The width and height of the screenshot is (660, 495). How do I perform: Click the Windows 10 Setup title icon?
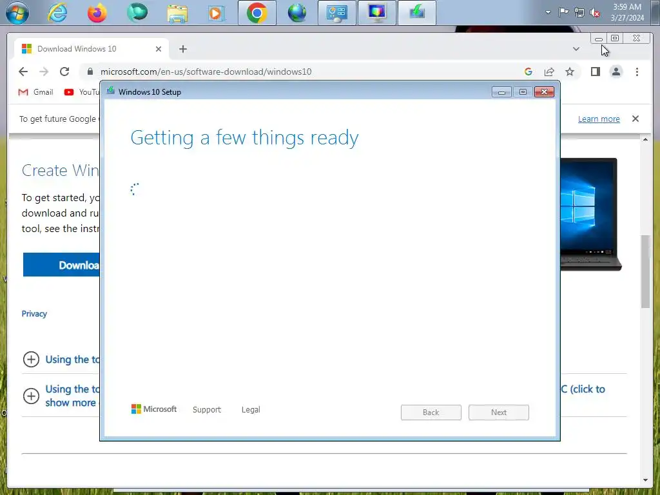(111, 91)
